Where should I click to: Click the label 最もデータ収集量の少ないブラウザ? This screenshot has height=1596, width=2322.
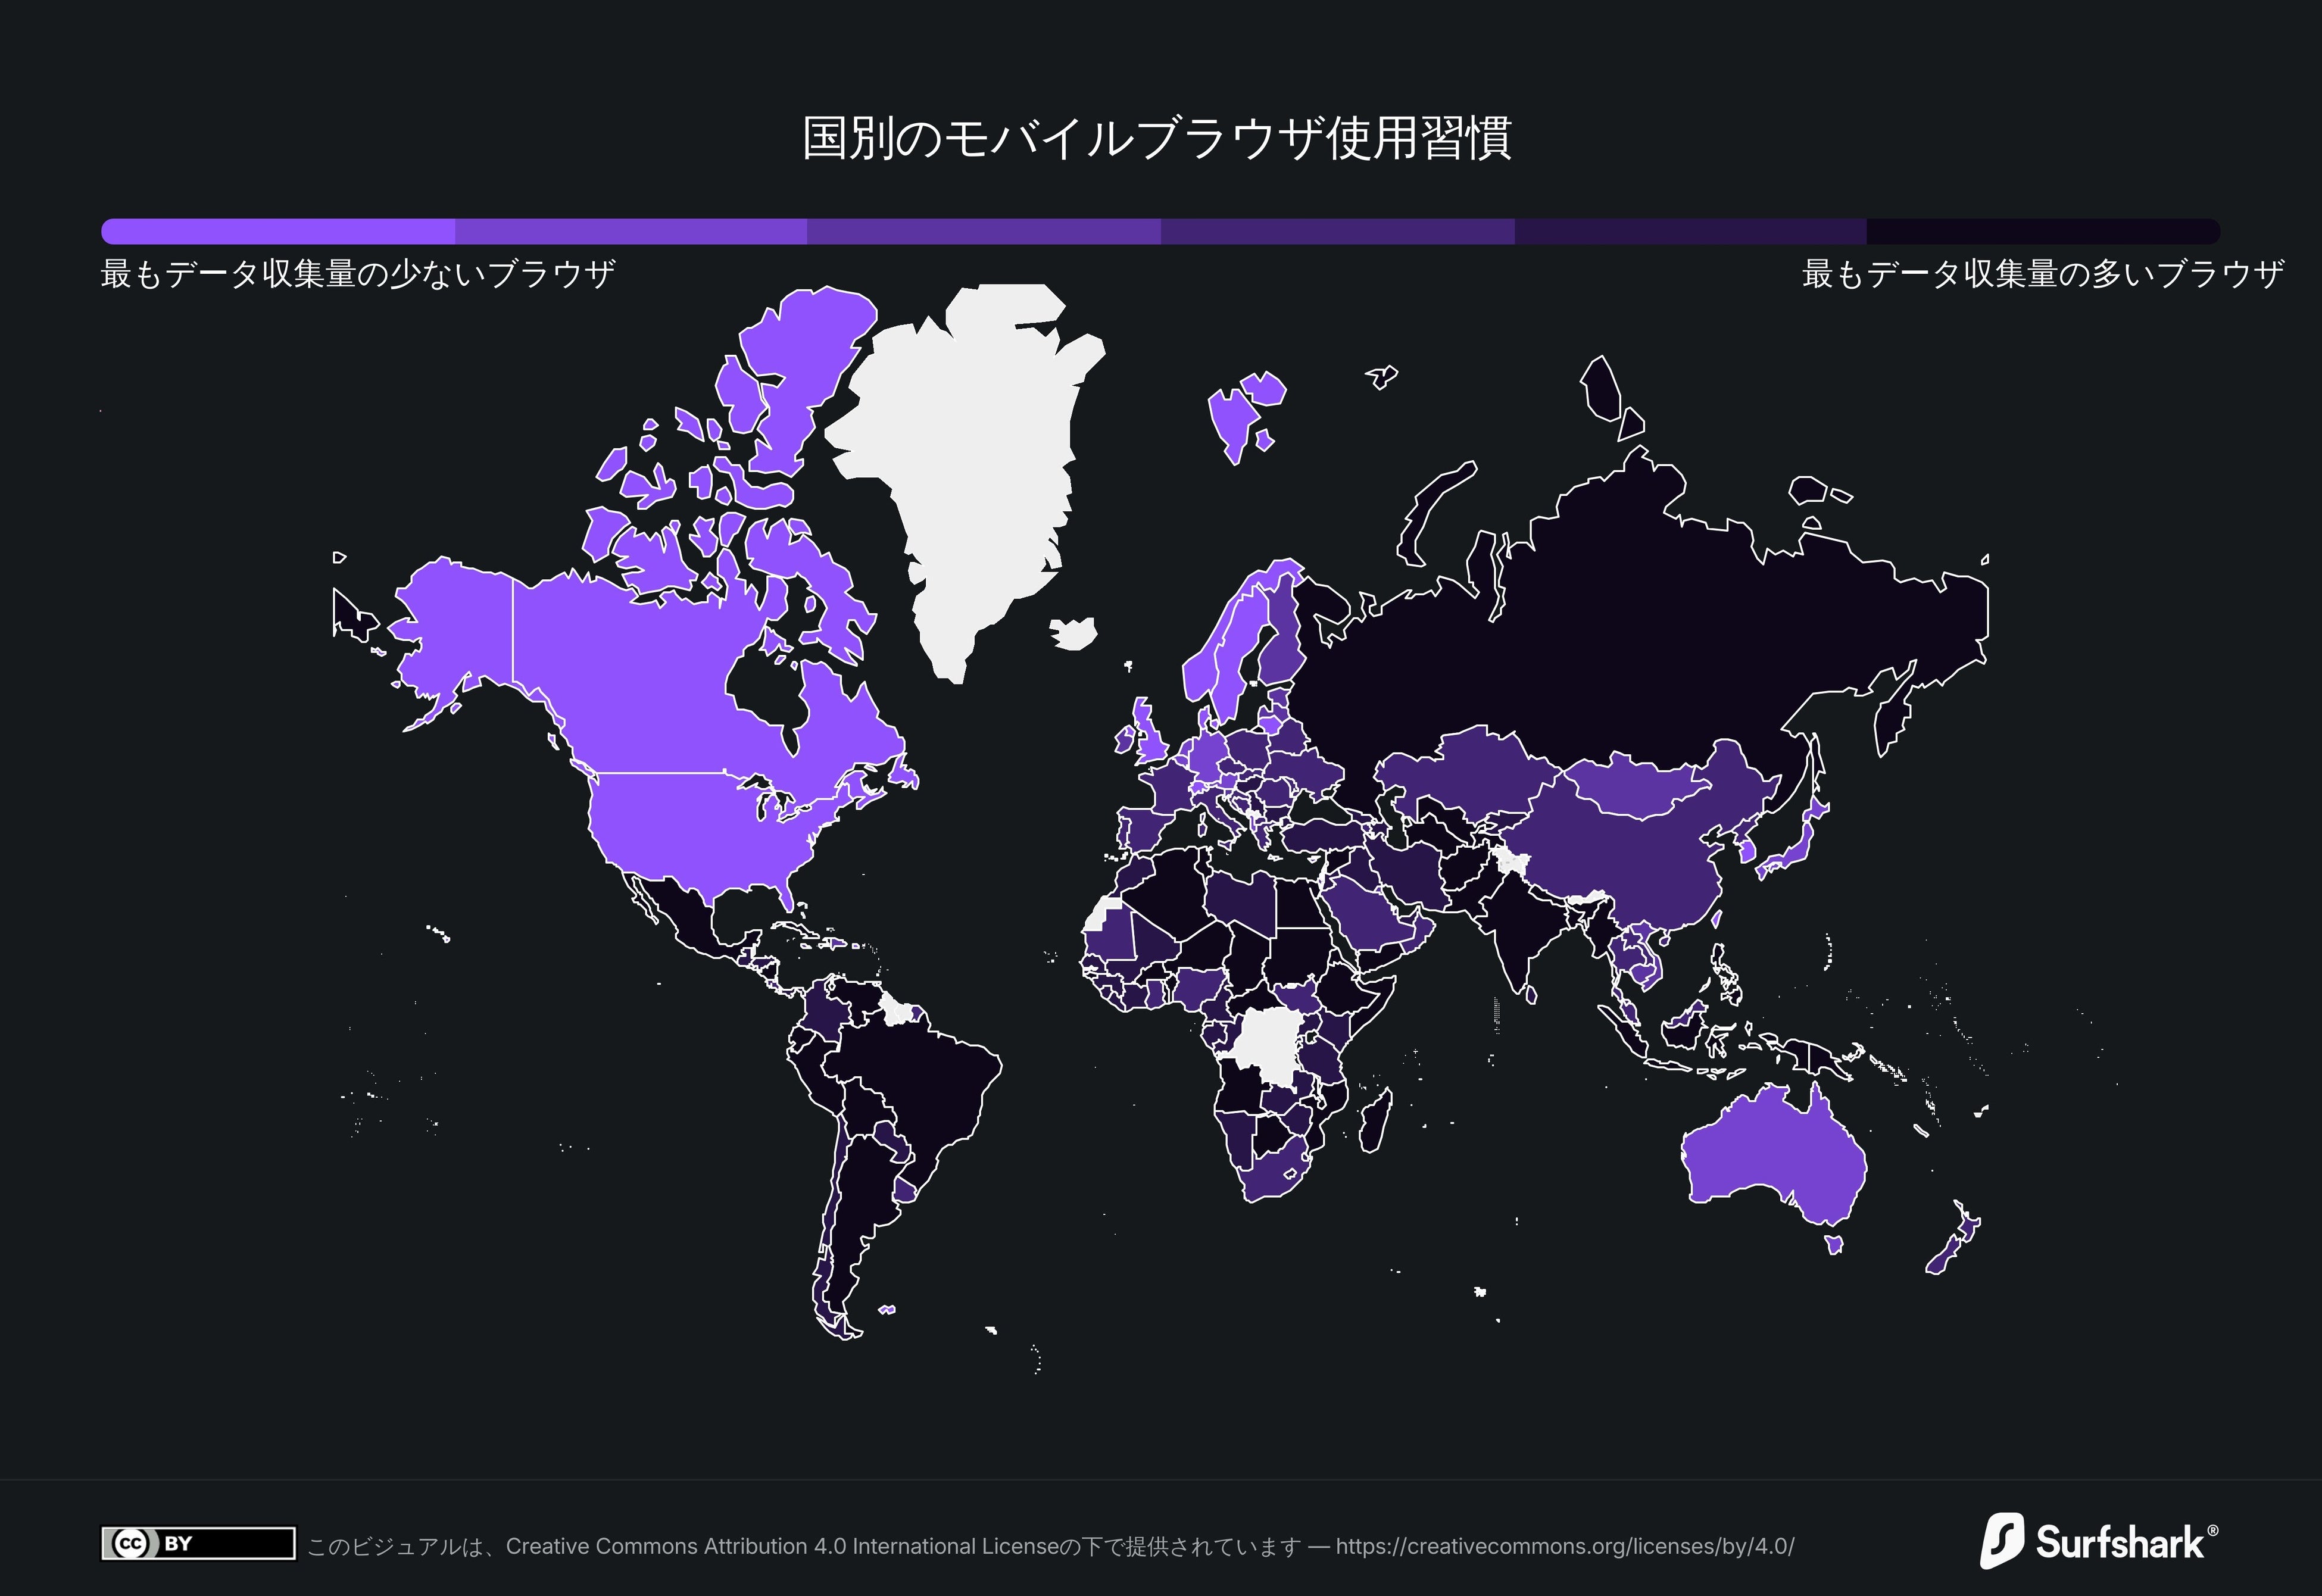point(358,273)
